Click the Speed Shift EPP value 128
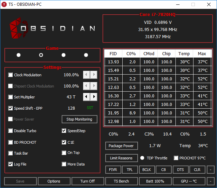 click(x=71, y=108)
